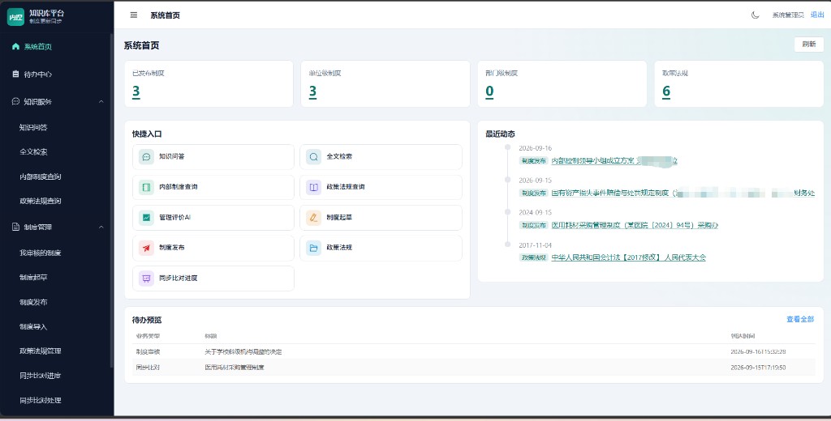
Task: Switch to dark mode via moon icon
Action: [x=756, y=15]
